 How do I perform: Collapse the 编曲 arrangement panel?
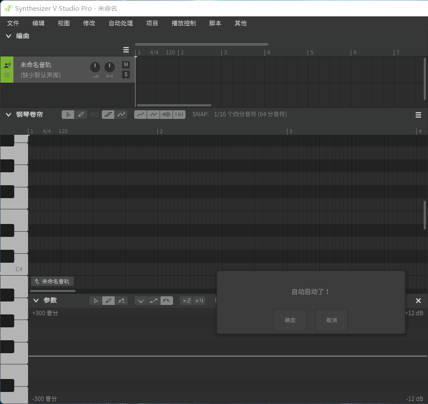point(9,36)
